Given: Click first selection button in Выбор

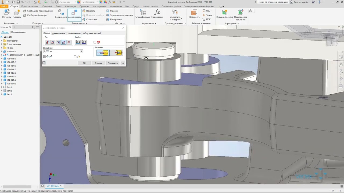Looking at the screenshot, I should [78, 42].
